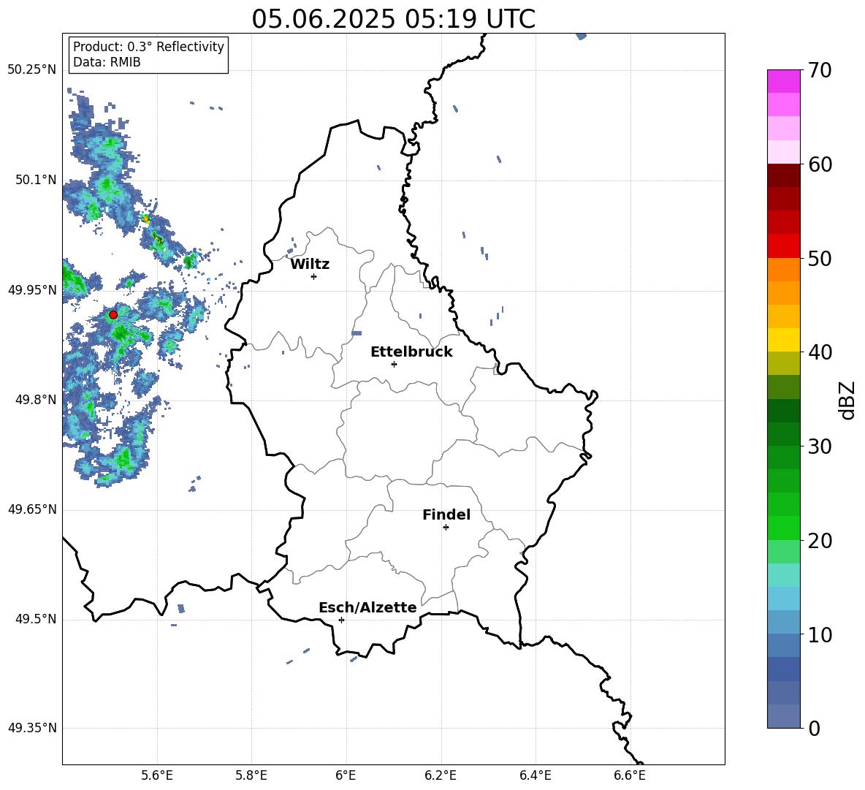Click the light cyan colorbar segment near 15
The width and height of the screenshot is (865, 790).
tap(784, 575)
